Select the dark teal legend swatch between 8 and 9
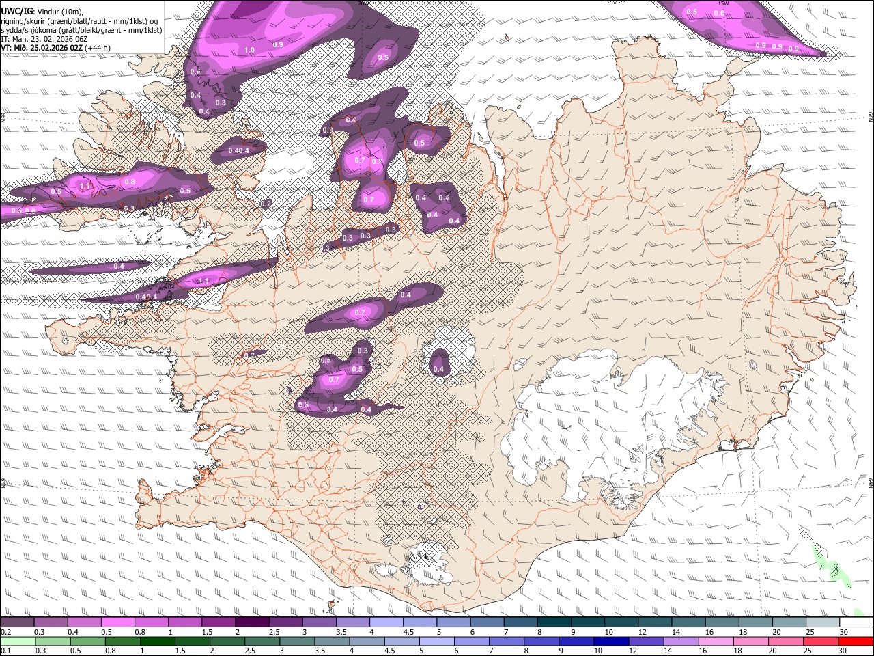The width and height of the screenshot is (874, 656). (554, 623)
